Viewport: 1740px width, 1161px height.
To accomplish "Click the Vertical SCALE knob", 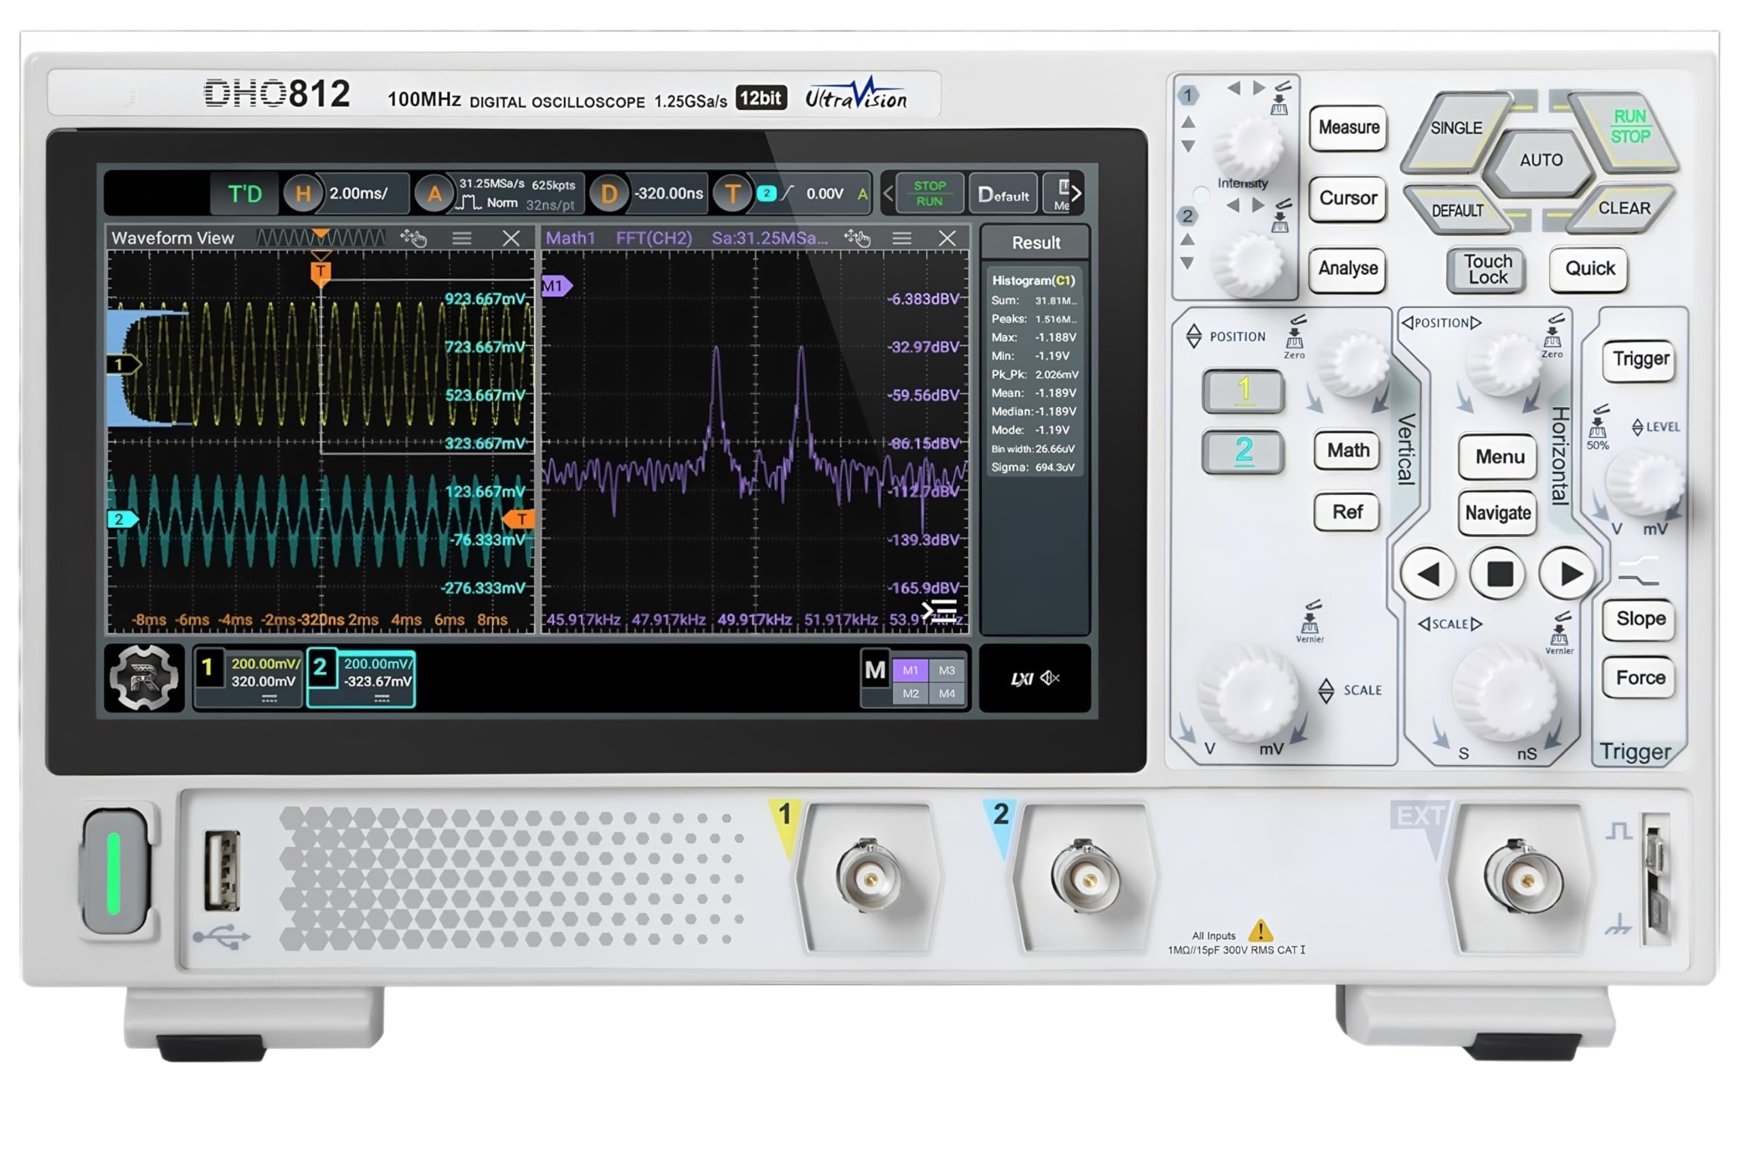I will tap(1249, 693).
